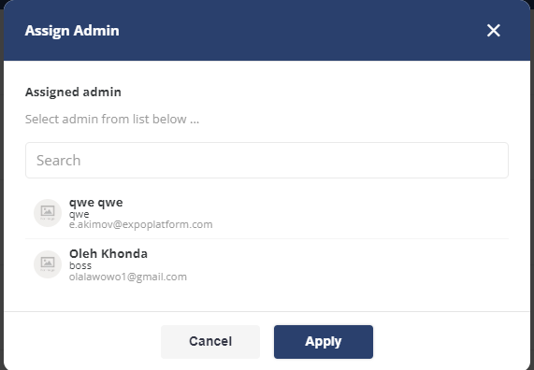
Task: Close the Assign Admin dialog with X
Action: tap(493, 31)
